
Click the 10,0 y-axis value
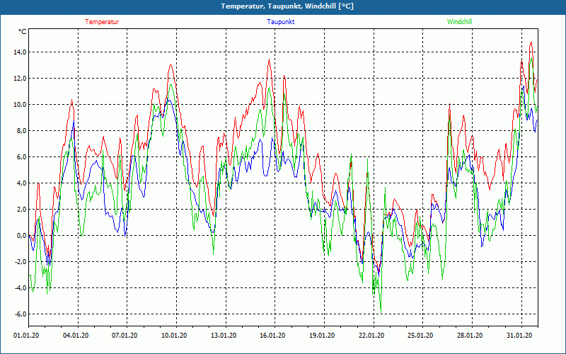coord(20,105)
